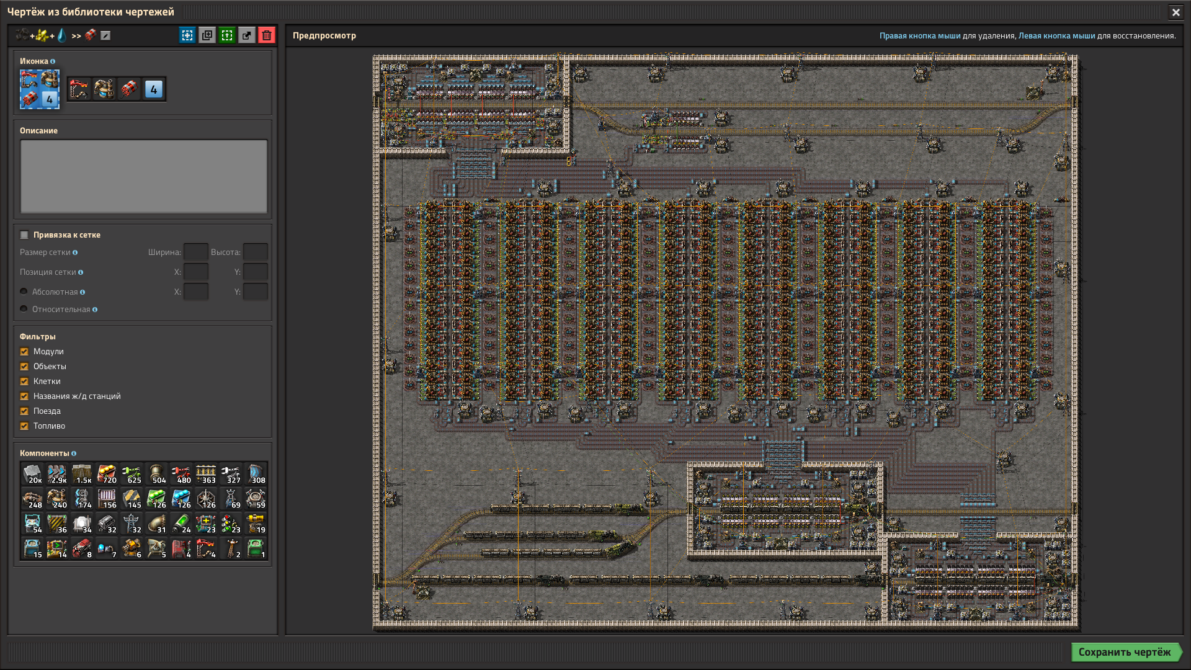Viewport: 1191px width, 670px height.
Task: Toggle the Поезда filter checkbox
Action: pyautogui.click(x=24, y=411)
